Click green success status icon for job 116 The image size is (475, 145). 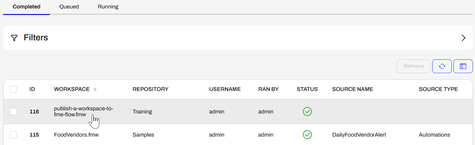(307, 111)
